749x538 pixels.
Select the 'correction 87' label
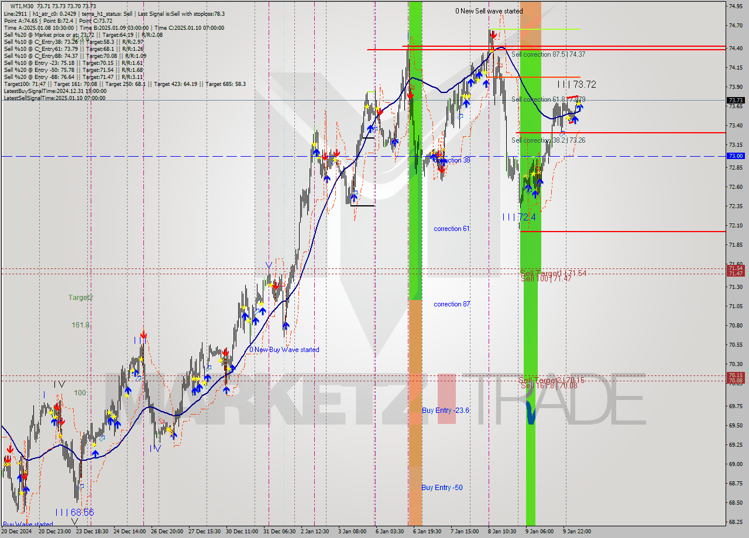pyautogui.click(x=452, y=304)
